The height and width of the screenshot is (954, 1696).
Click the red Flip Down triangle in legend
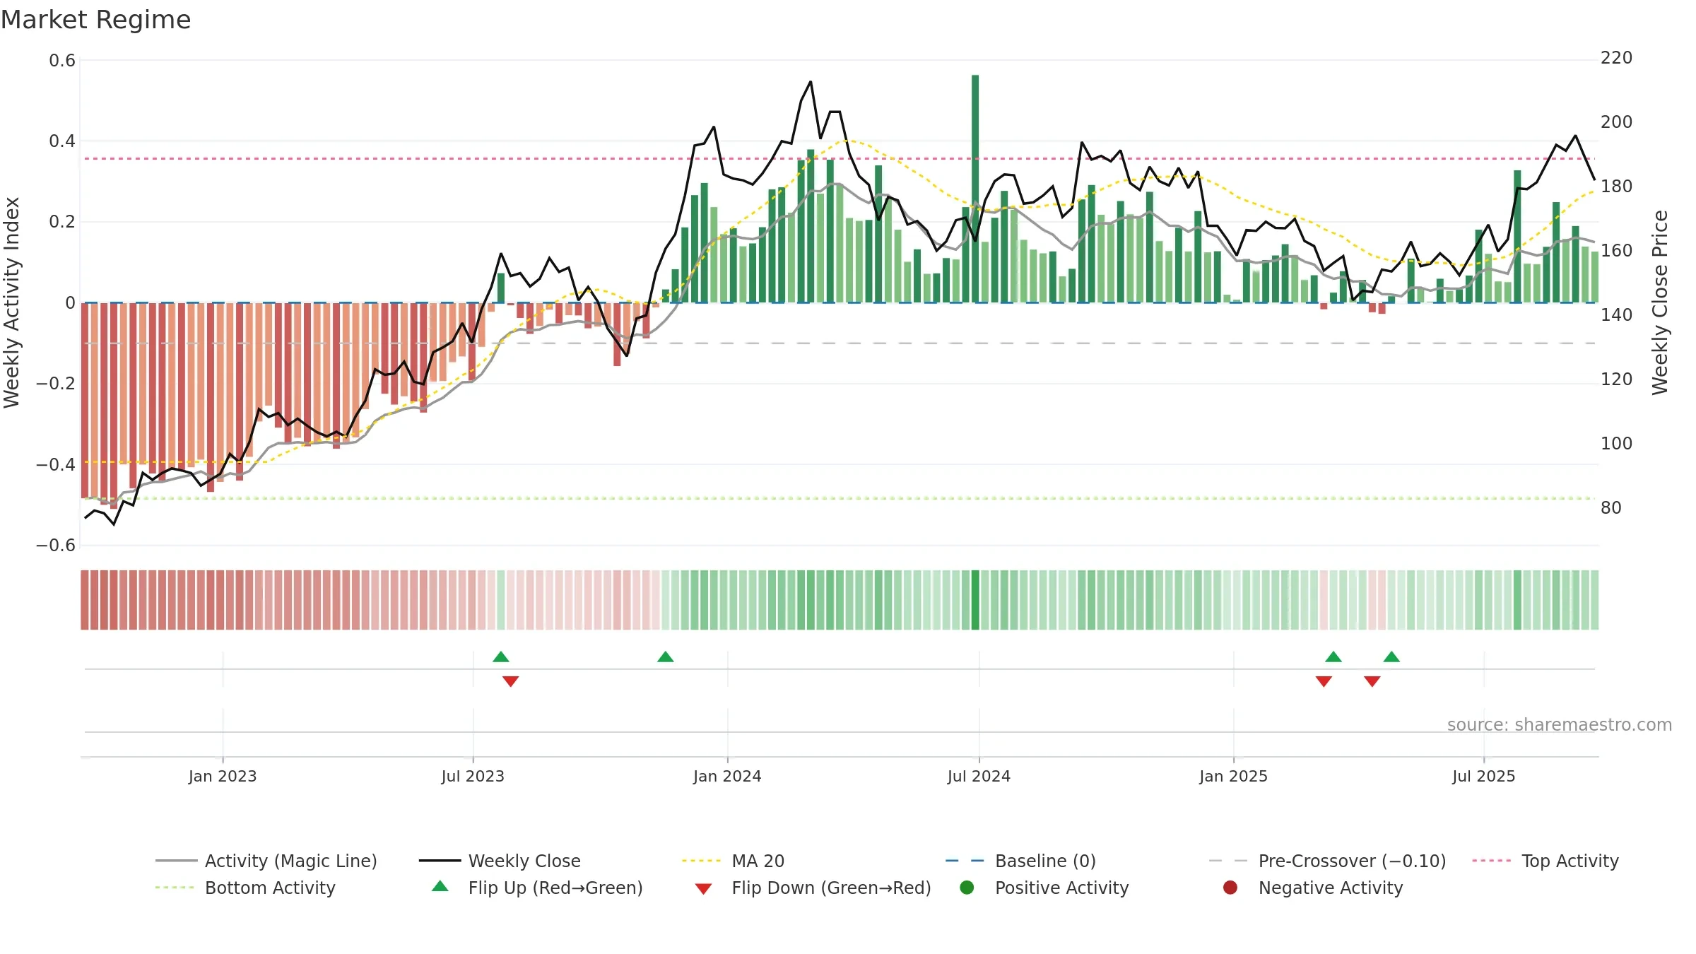[703, 889]
